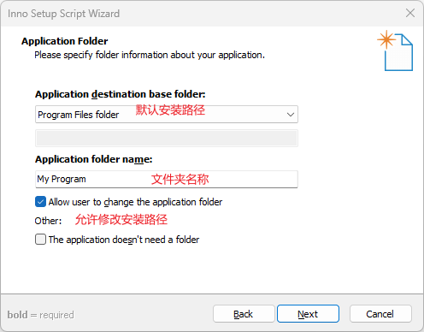The width and height of the screenshot is (424, 332).
Task: Click the Application Folder heading
Action: tap(65, 41)
